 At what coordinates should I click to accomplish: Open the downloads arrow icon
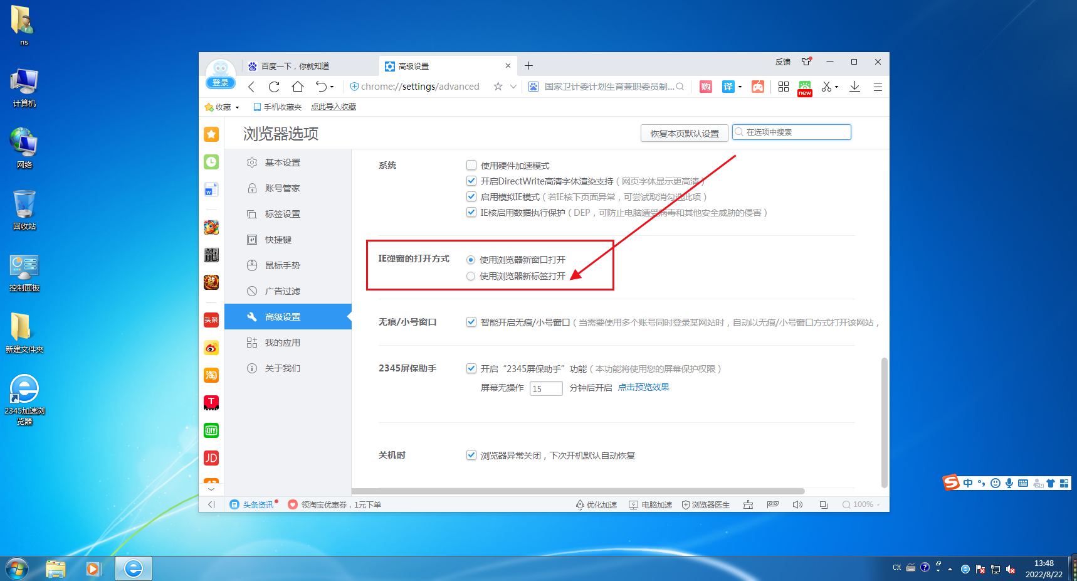[x=854, y=87]
